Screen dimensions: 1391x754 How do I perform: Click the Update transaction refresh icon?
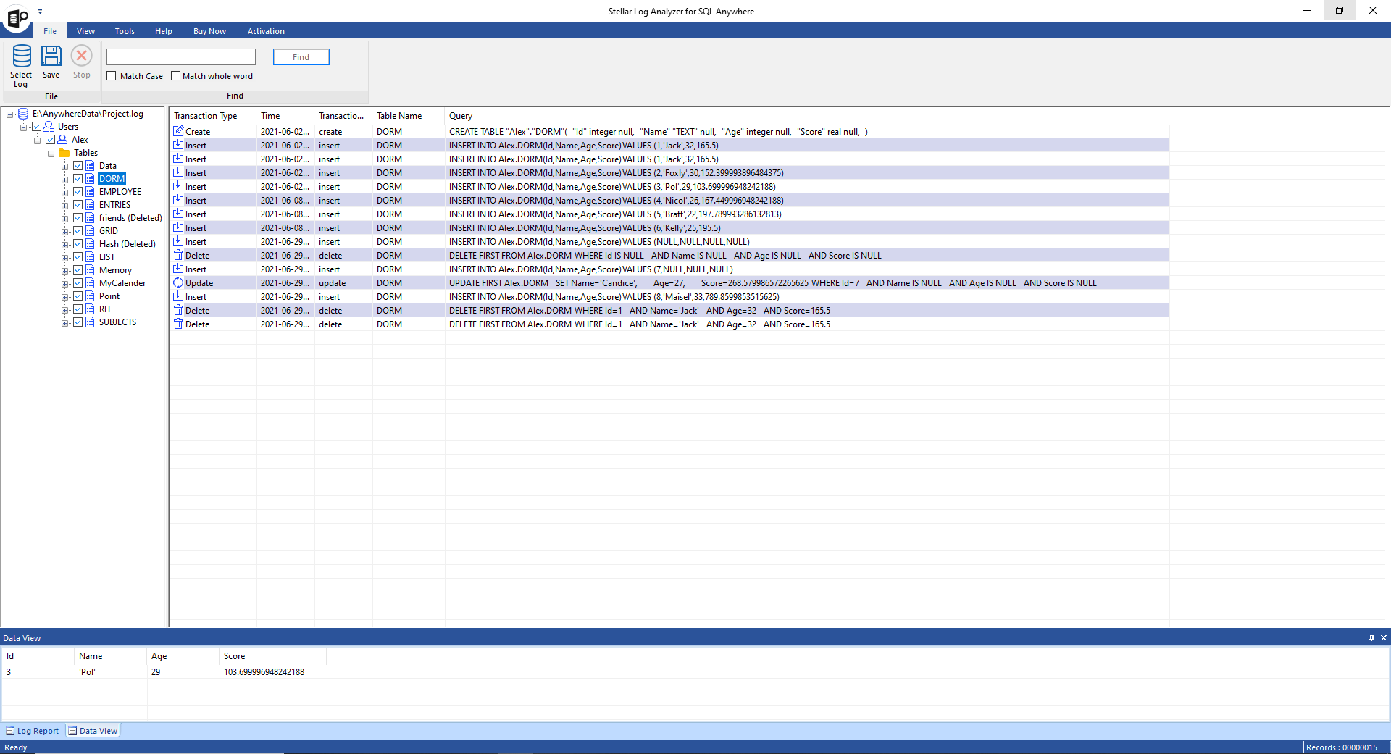pyautogui.click(x=178, y=282)
